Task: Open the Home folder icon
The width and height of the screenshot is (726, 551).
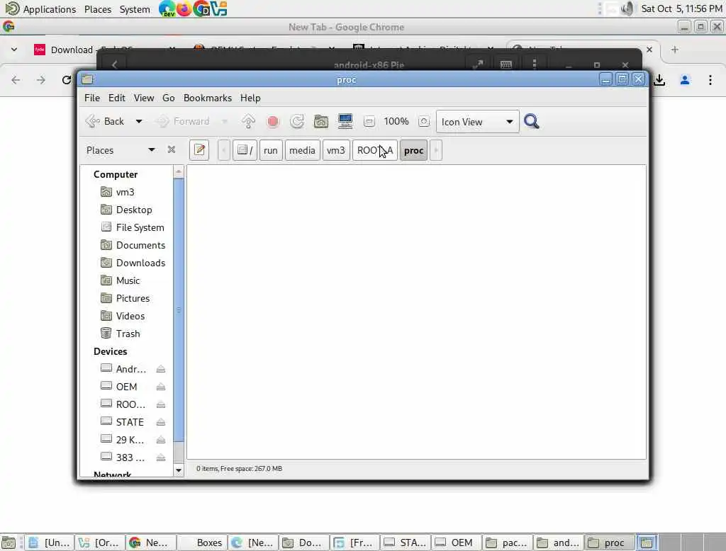Action: (321, 121)
